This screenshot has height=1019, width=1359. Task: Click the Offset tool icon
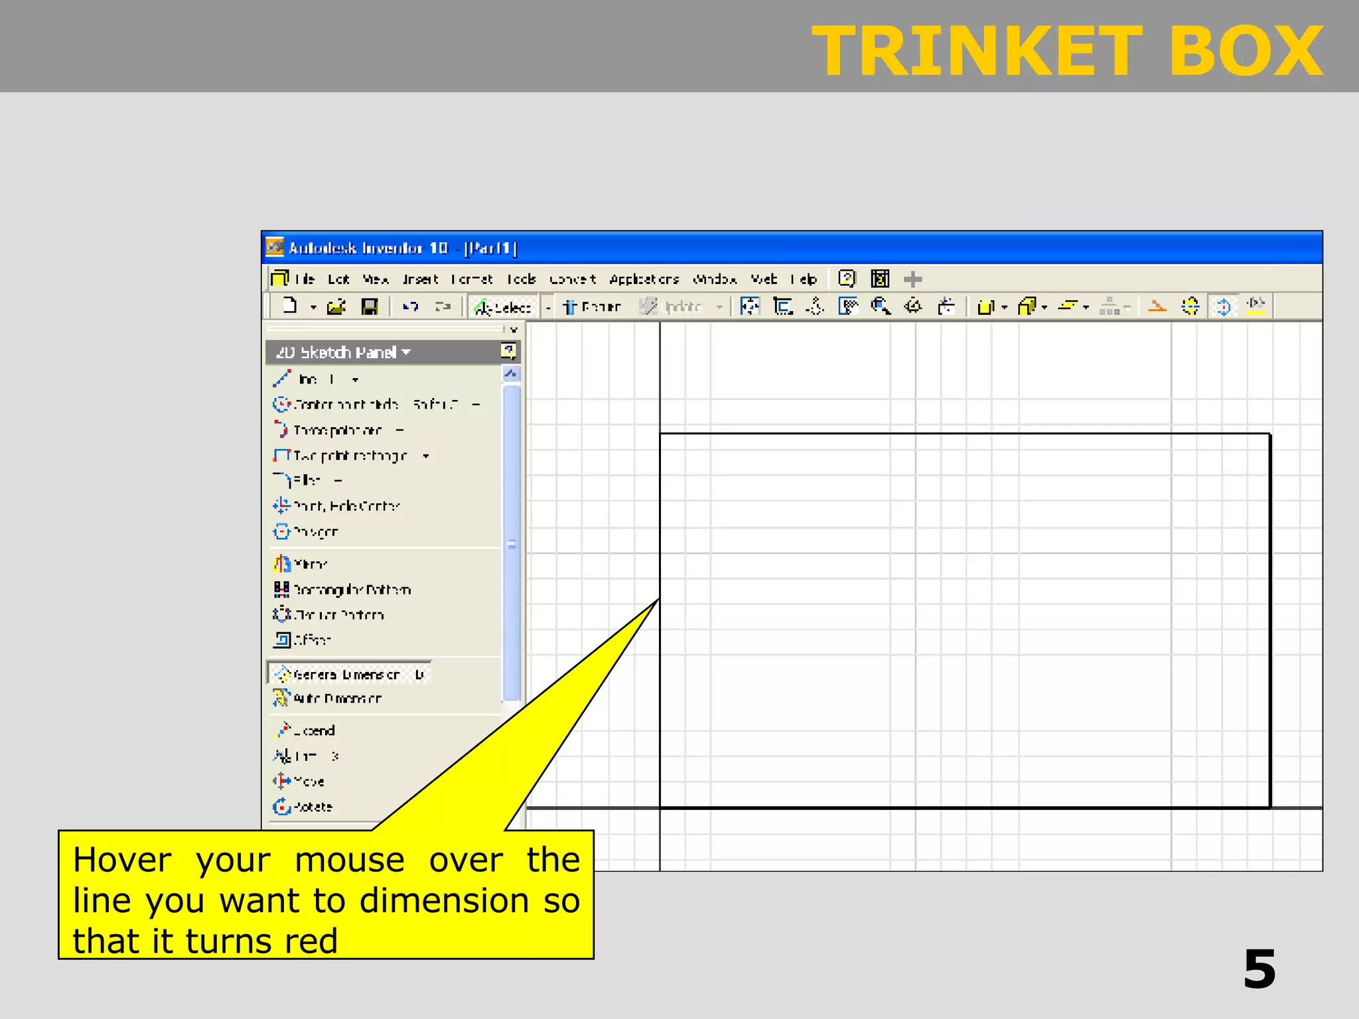point(282,640)
